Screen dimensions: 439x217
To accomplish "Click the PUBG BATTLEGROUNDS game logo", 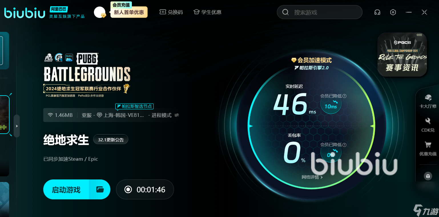I will click(87, 67).
